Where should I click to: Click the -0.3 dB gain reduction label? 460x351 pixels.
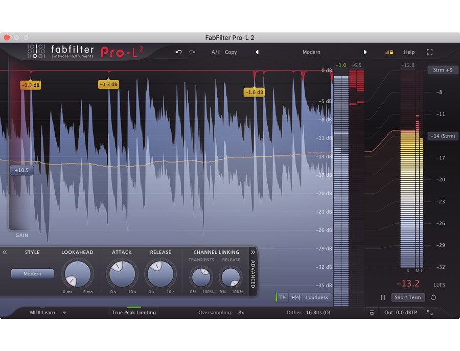pyautogui.click(x=108, y=84)
